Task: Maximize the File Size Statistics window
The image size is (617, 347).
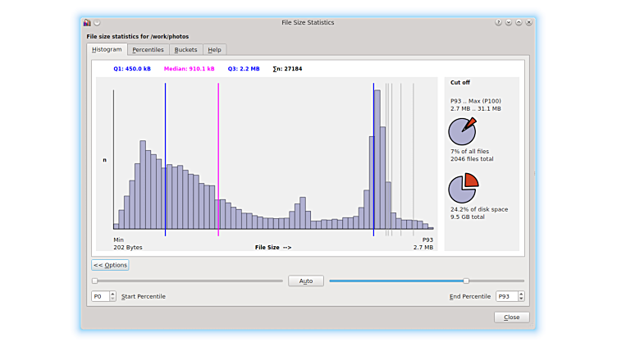Action: pos(519,22)
